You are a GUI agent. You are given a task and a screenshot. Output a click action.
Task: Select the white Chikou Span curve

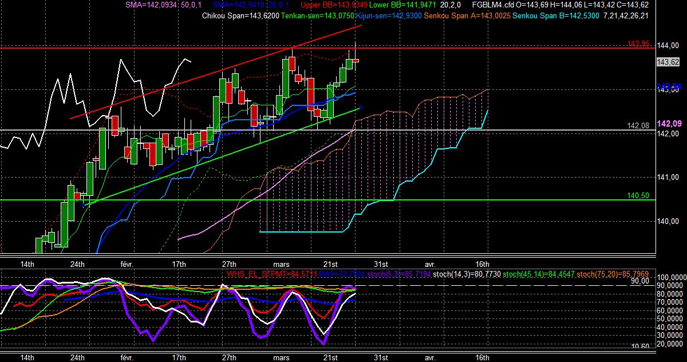95,104
